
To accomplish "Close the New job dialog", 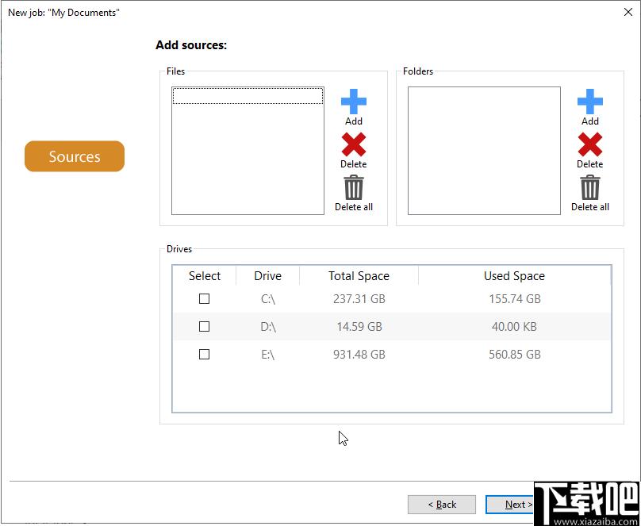I will click(x=628, y=12).
